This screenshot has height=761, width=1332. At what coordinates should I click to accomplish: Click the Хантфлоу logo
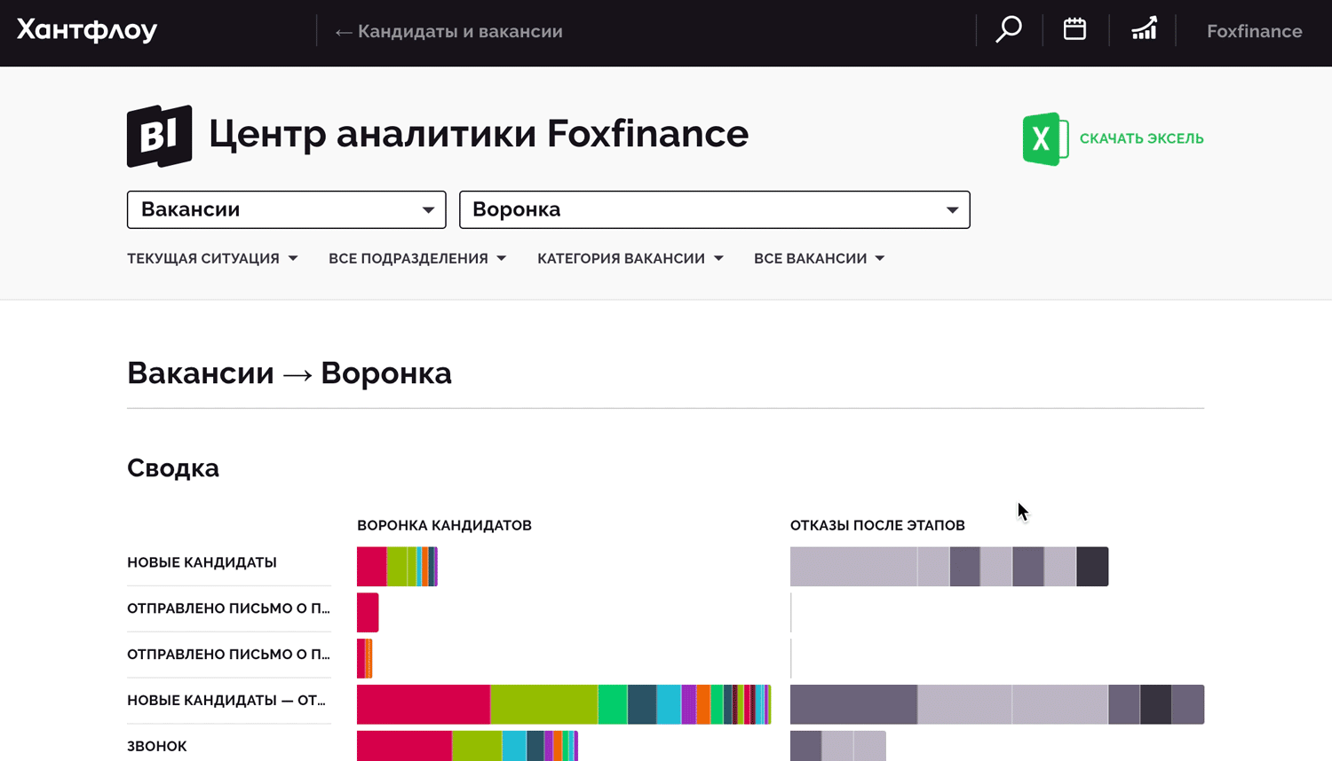coord(87,30)
